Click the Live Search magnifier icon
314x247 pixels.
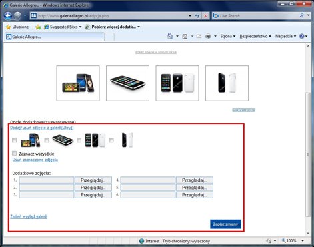pyautogui.click(x=301, y=15)
